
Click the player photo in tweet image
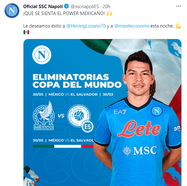click(x=137, y=118)
